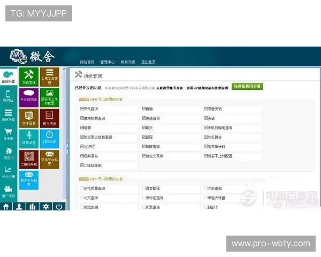Open the 推广活动 camera sidebar item
Image resolution: width=321 pixels, height=257 pixels.
click(8, 192)
